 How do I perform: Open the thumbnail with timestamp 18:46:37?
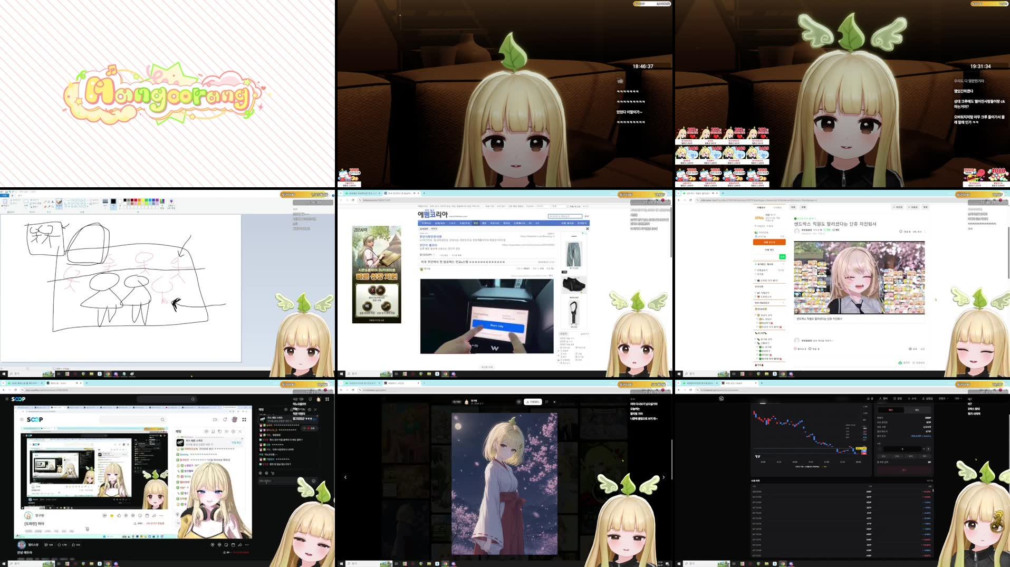pos(505,94)
